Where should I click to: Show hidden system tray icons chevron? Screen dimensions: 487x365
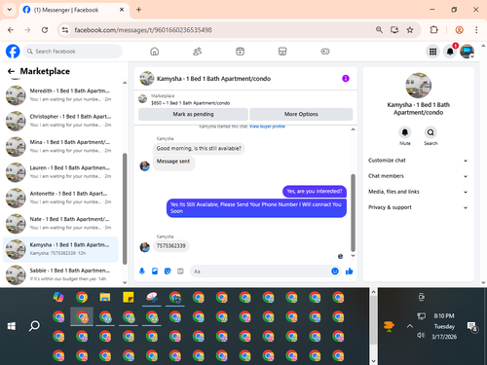click(410, 326)
